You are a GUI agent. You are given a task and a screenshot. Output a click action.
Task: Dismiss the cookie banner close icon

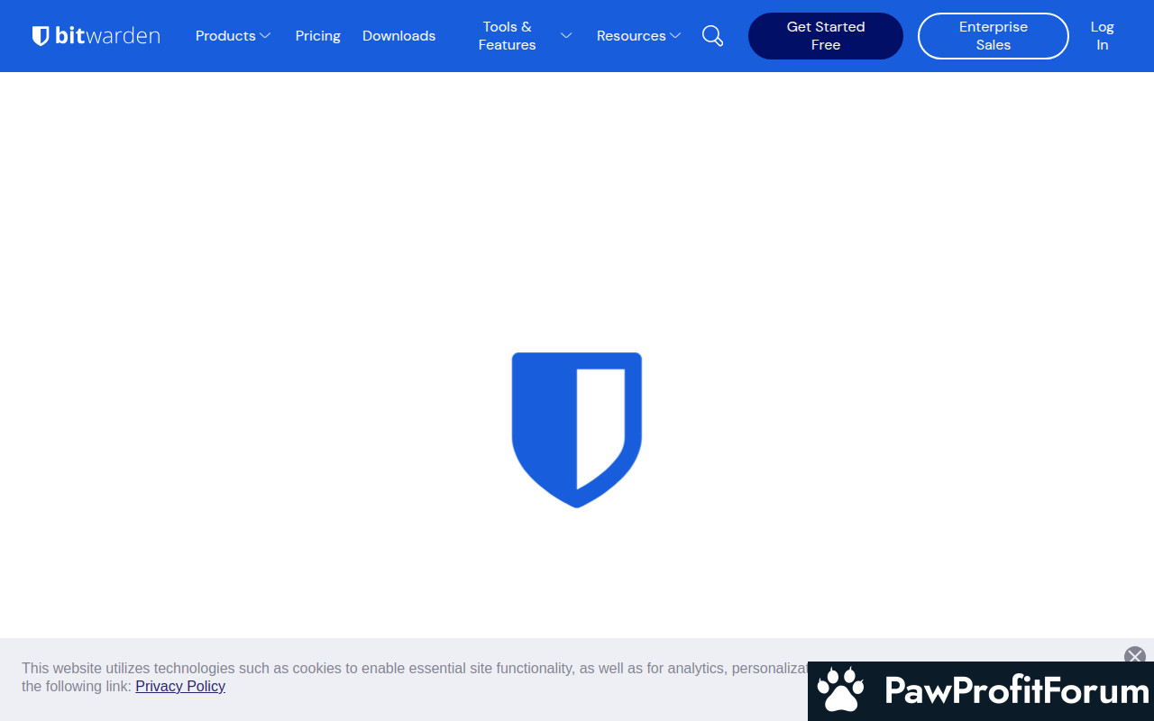pos(1135,656)
